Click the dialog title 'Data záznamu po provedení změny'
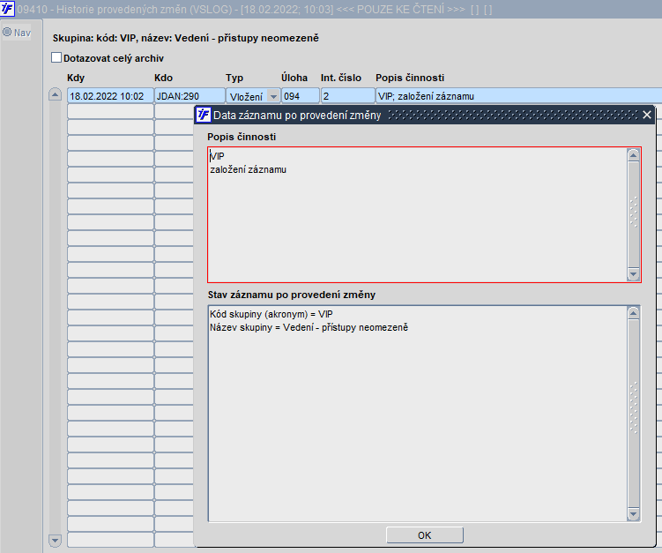 [x=297, y=115]
